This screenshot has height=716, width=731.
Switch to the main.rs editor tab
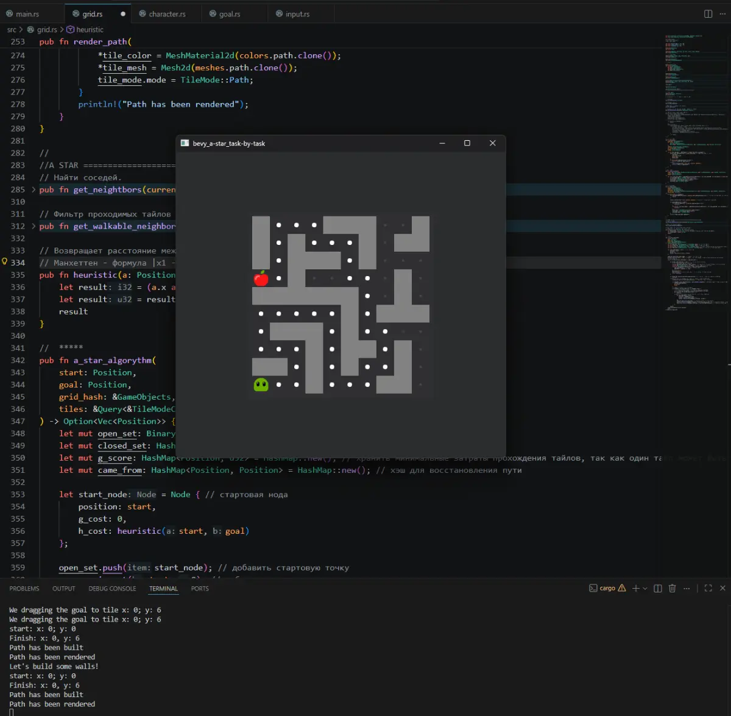coord(27,14)
